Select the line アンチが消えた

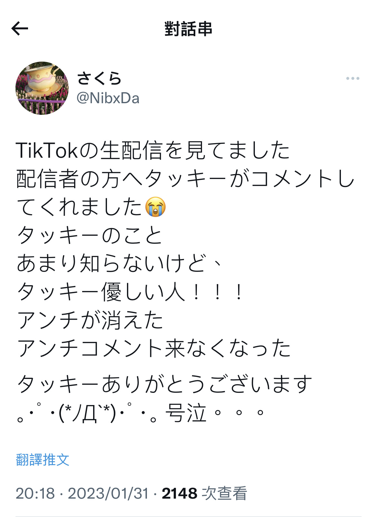click(90, 320)
